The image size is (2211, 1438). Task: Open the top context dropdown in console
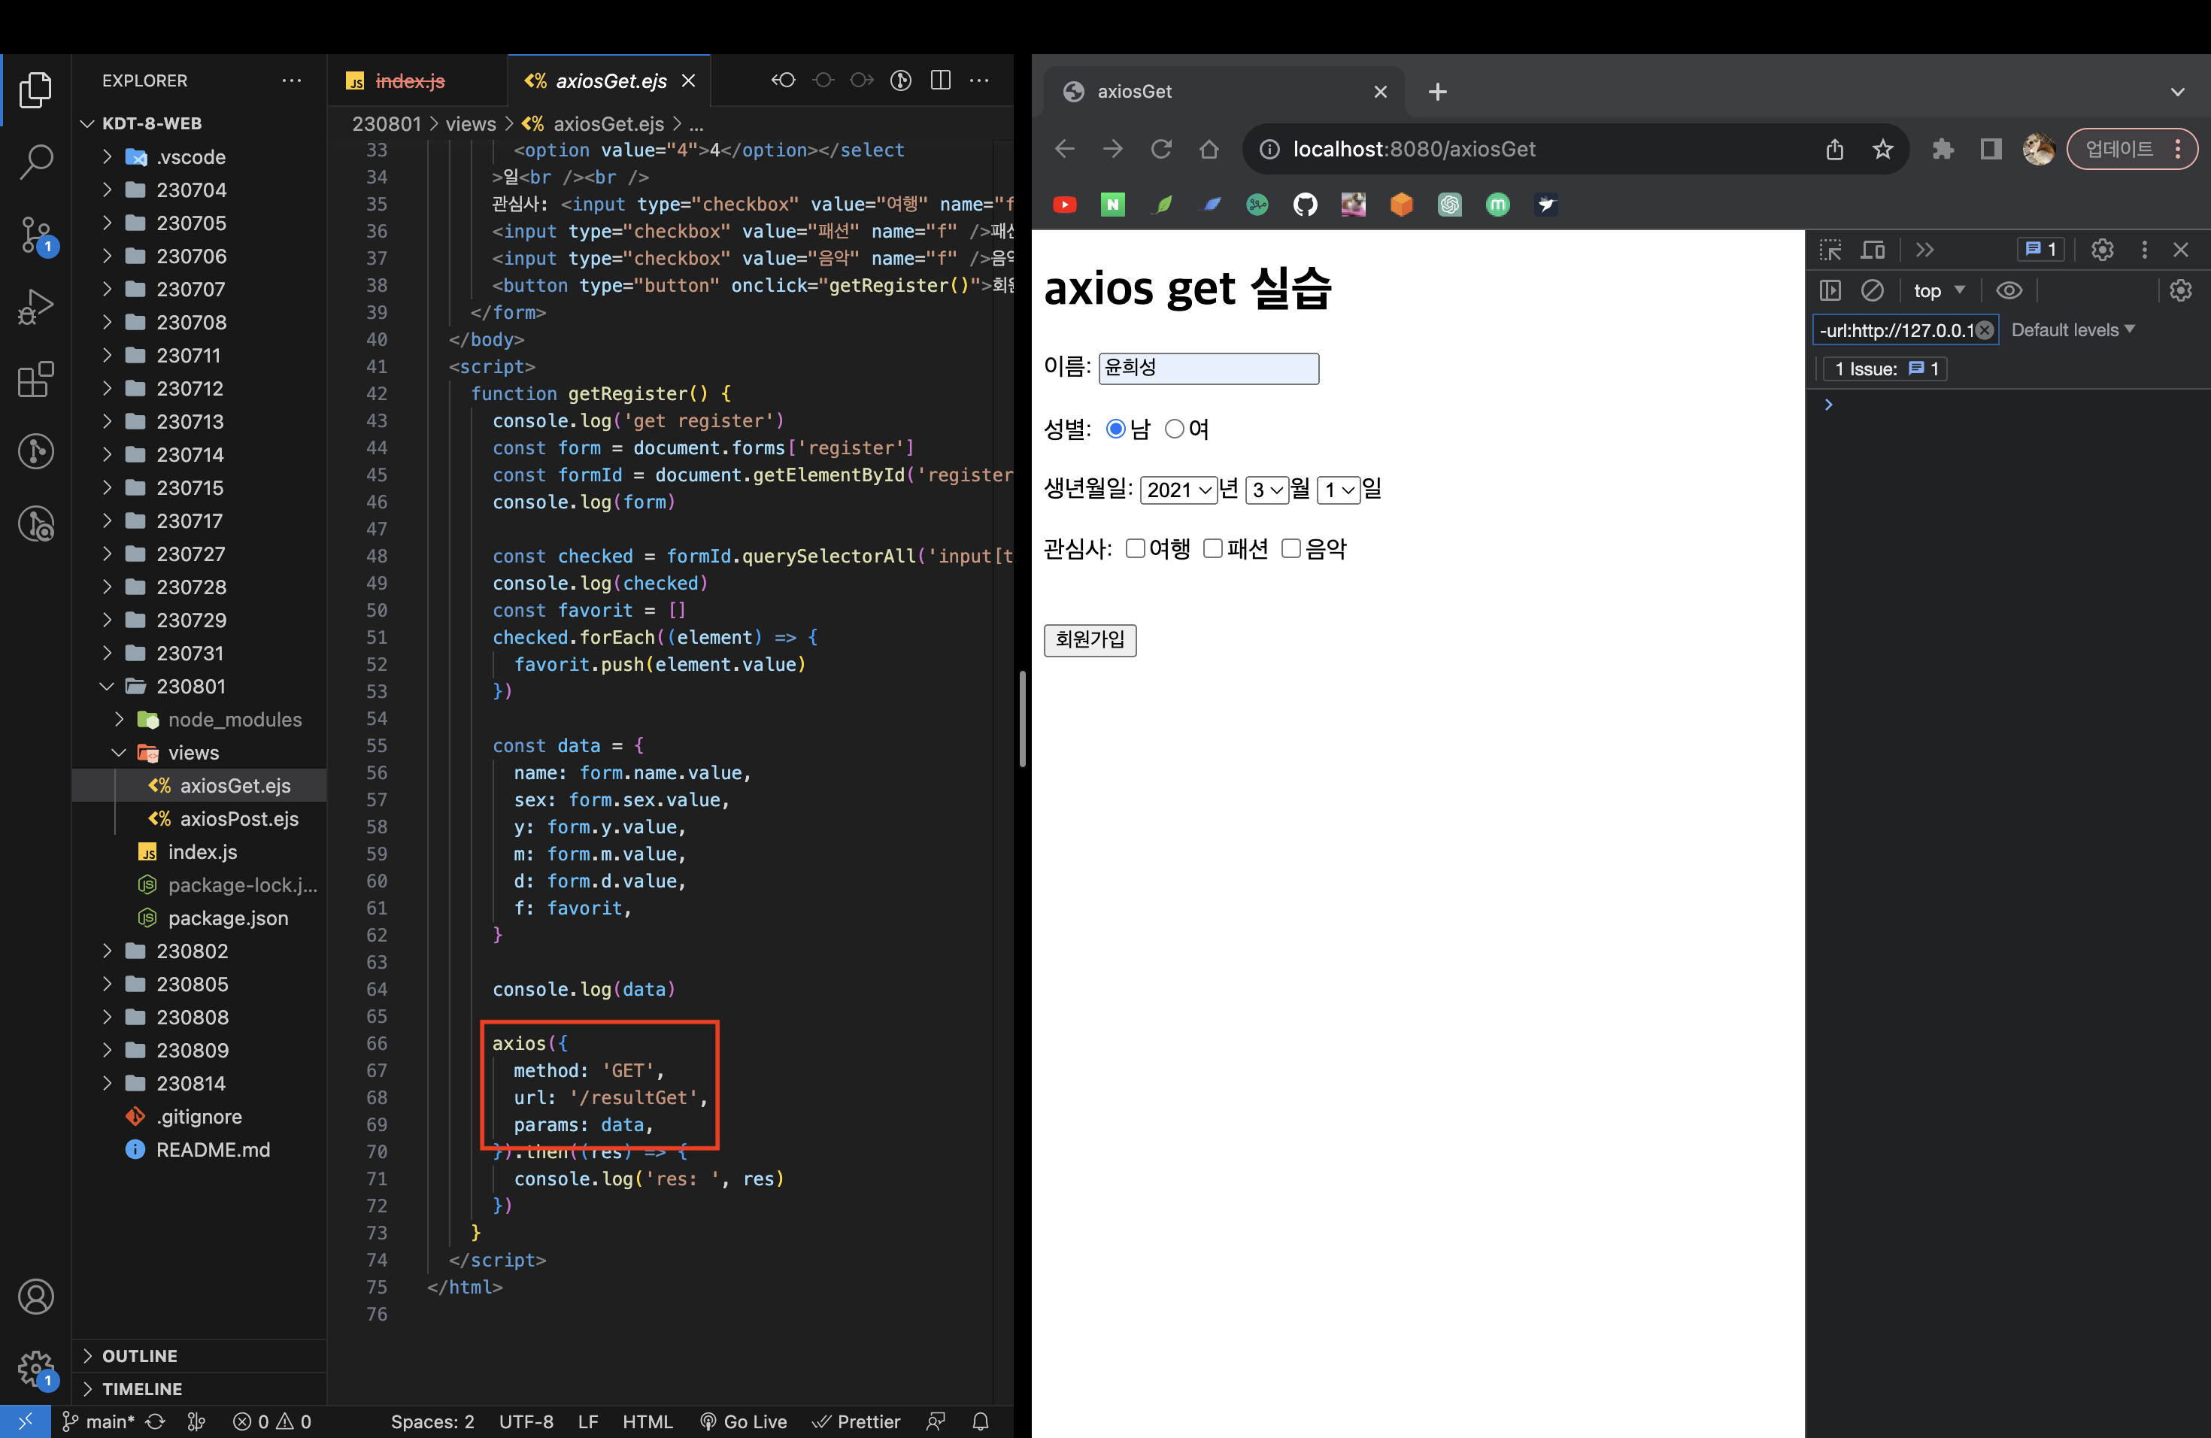[1938, 291]
